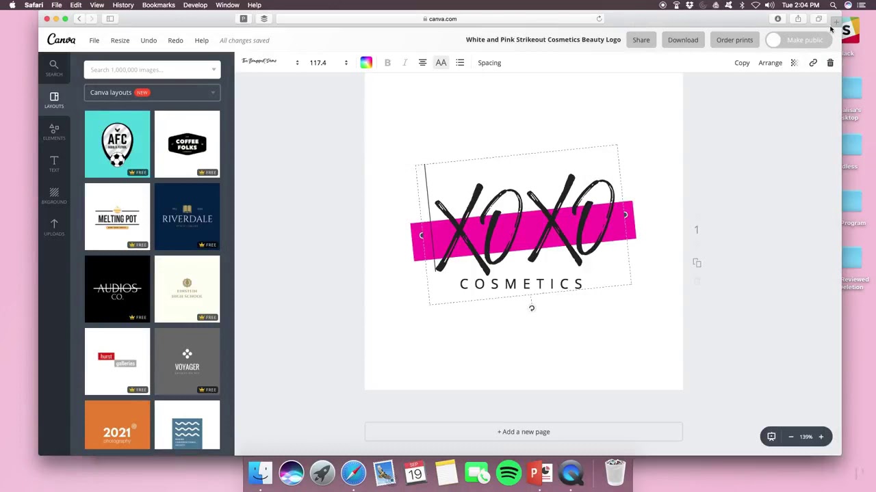Select the Melting Pot logo layout
876x492 pixels.
117,216
